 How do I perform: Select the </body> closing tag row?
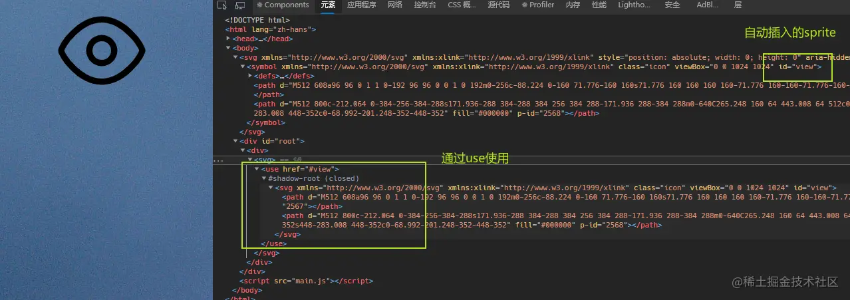(x=247, y=290)
